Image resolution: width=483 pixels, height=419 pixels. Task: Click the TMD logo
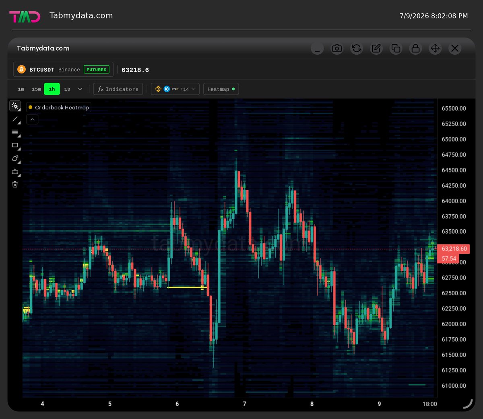25,16
